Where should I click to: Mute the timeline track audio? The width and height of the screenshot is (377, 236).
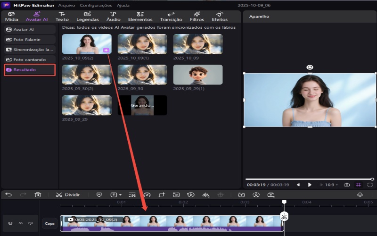(x=30, y=223)
